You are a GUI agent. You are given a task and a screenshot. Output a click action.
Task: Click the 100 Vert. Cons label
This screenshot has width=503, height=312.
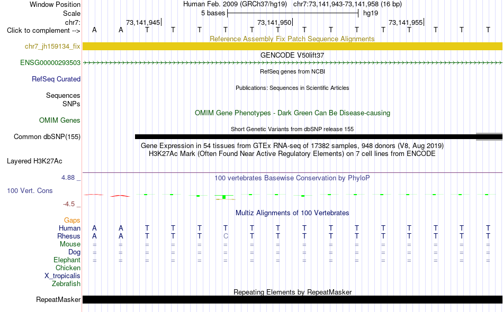(x=30, y=191)
